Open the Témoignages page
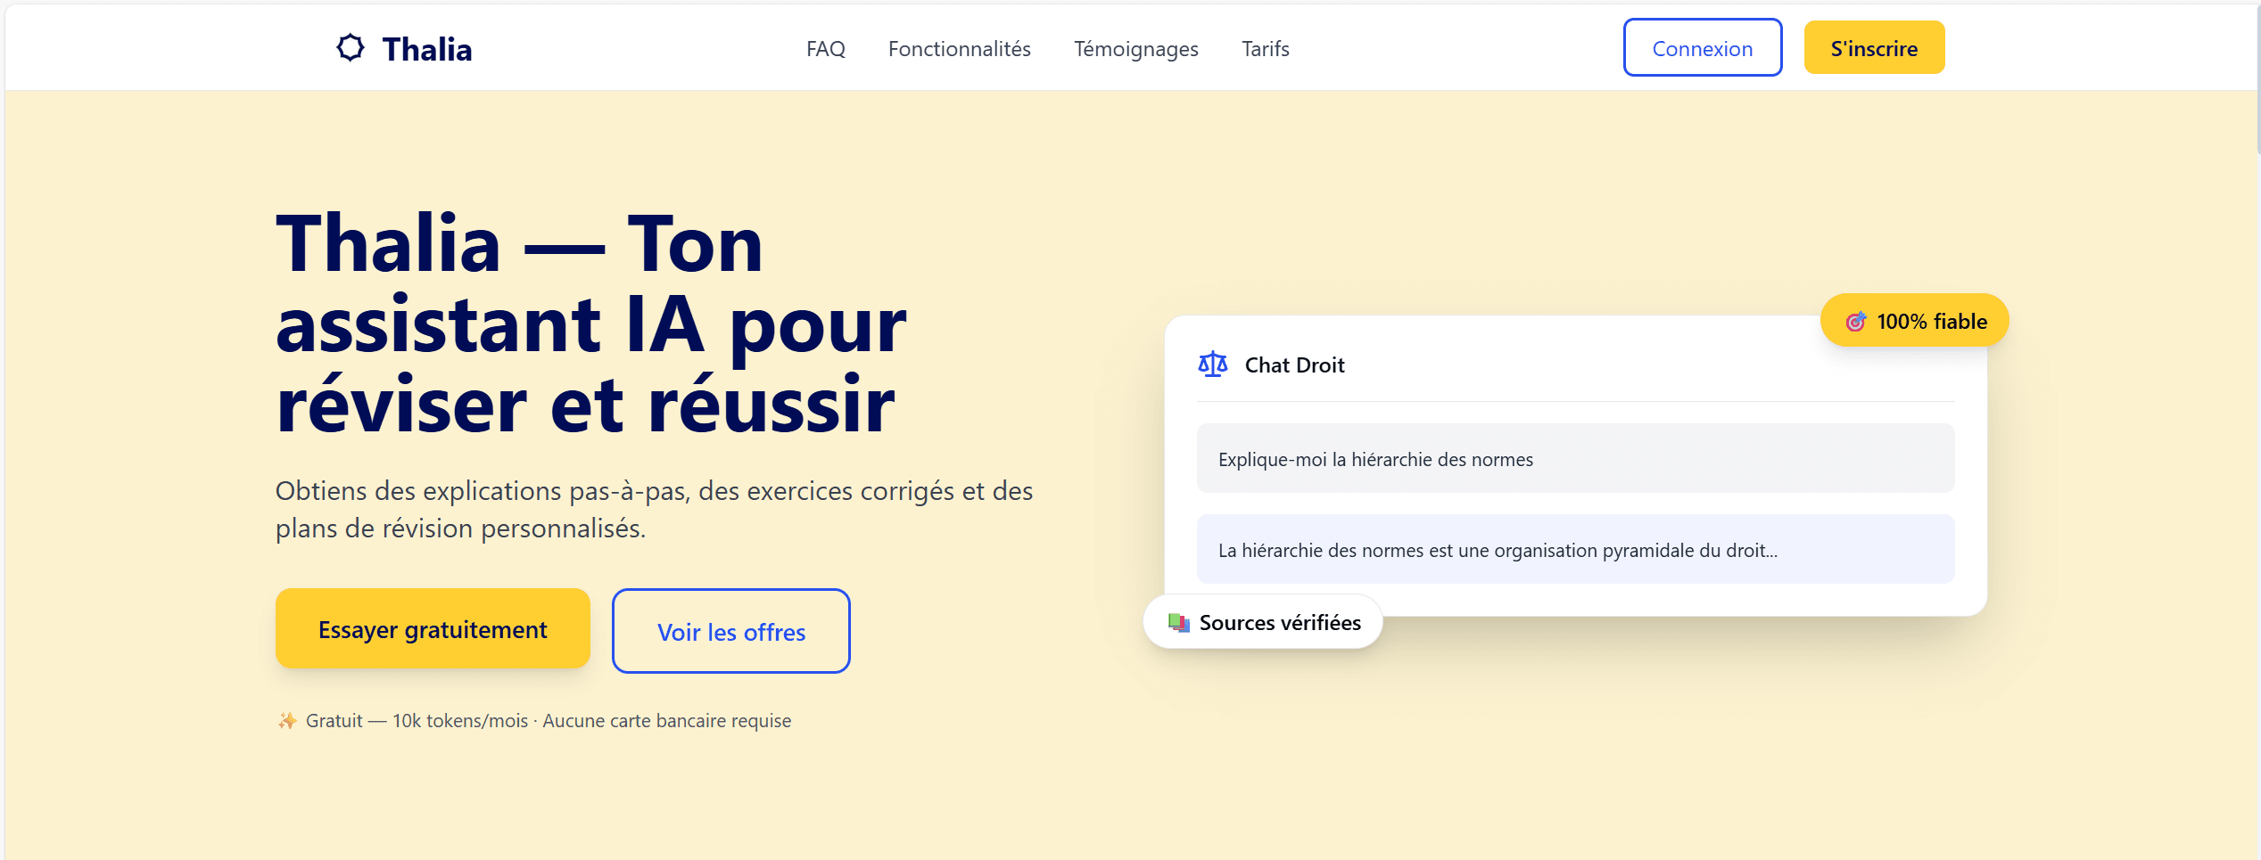 (1136, 49)
